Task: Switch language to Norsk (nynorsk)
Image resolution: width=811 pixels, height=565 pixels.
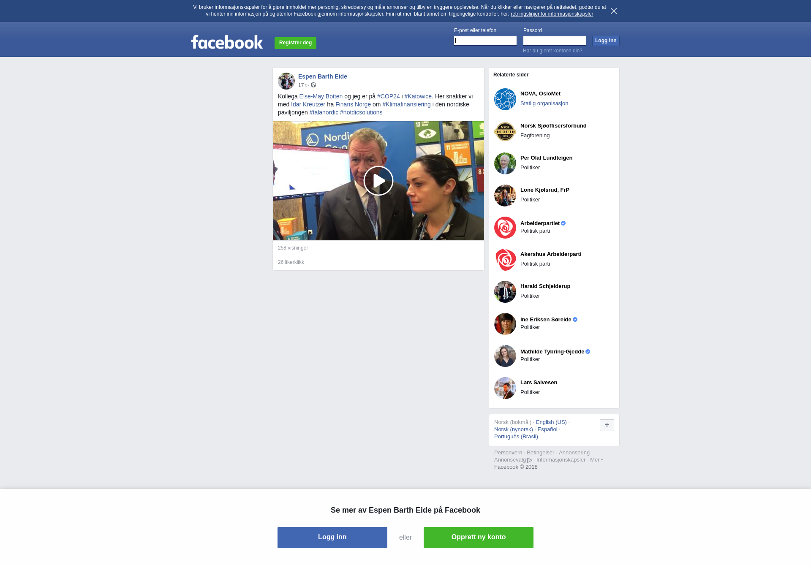Action: 514,429
